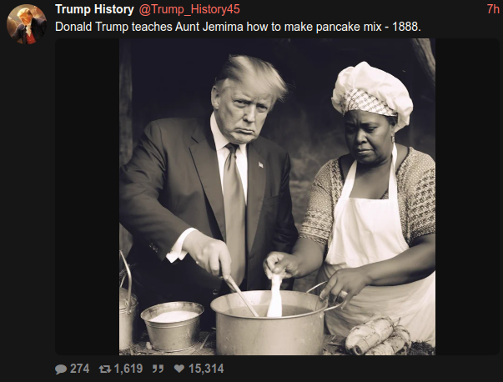
Task: Click the large metal pot in the photo
Action: [x=269, y=322]
